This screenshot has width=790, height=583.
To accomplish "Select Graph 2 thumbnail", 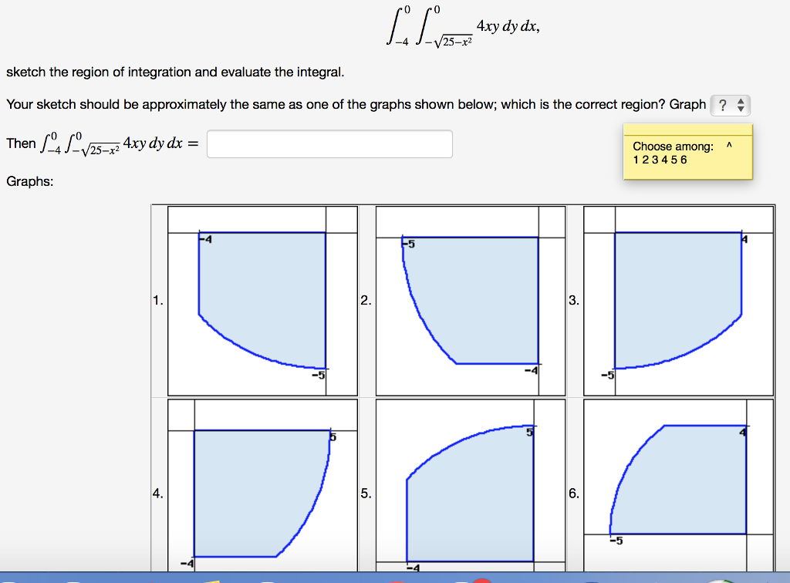I will pos(471,301).
